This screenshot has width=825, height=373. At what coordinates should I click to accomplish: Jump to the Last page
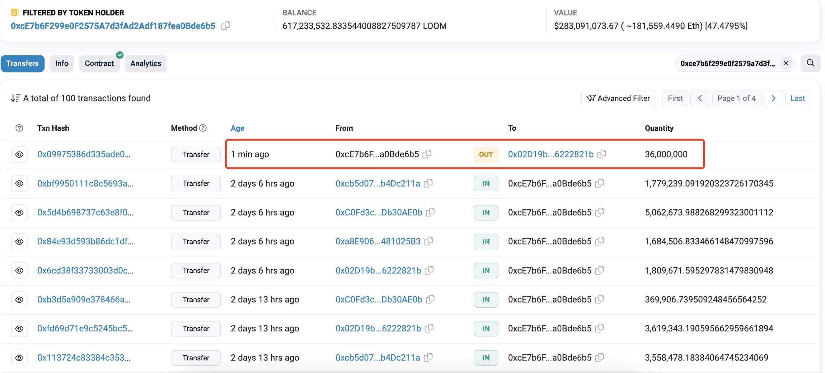pyautogui.click(x=797, y=98)
